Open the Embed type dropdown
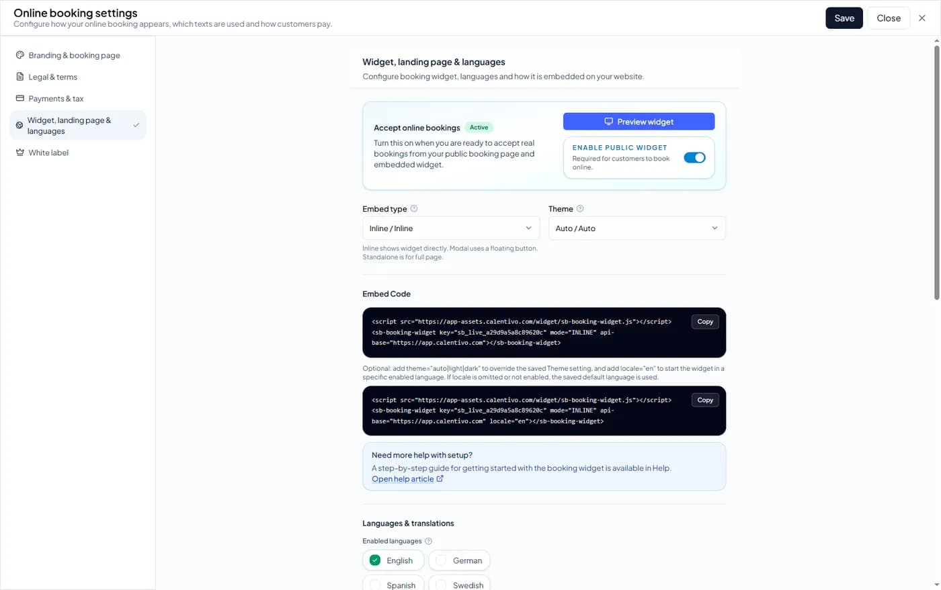 [x=450, y=228]
